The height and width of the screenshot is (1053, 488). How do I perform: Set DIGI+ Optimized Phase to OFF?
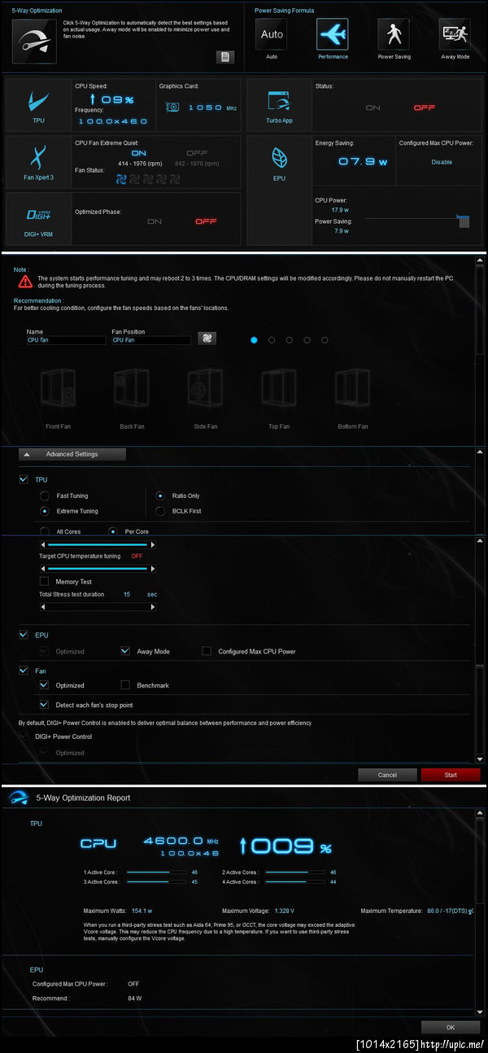206,221
